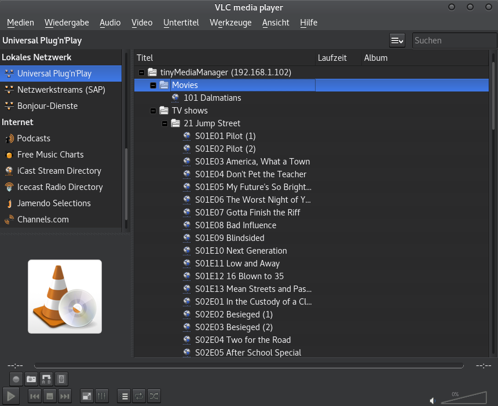
Task: Open extended settings equalizer icon
Action: click(x=101, y=396)
